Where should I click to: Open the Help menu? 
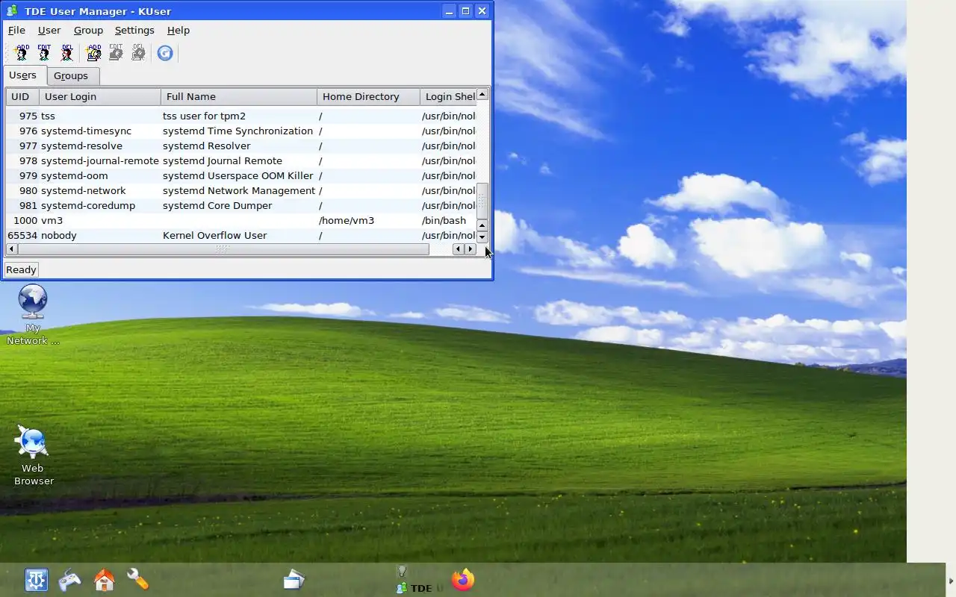pos(179,31)
